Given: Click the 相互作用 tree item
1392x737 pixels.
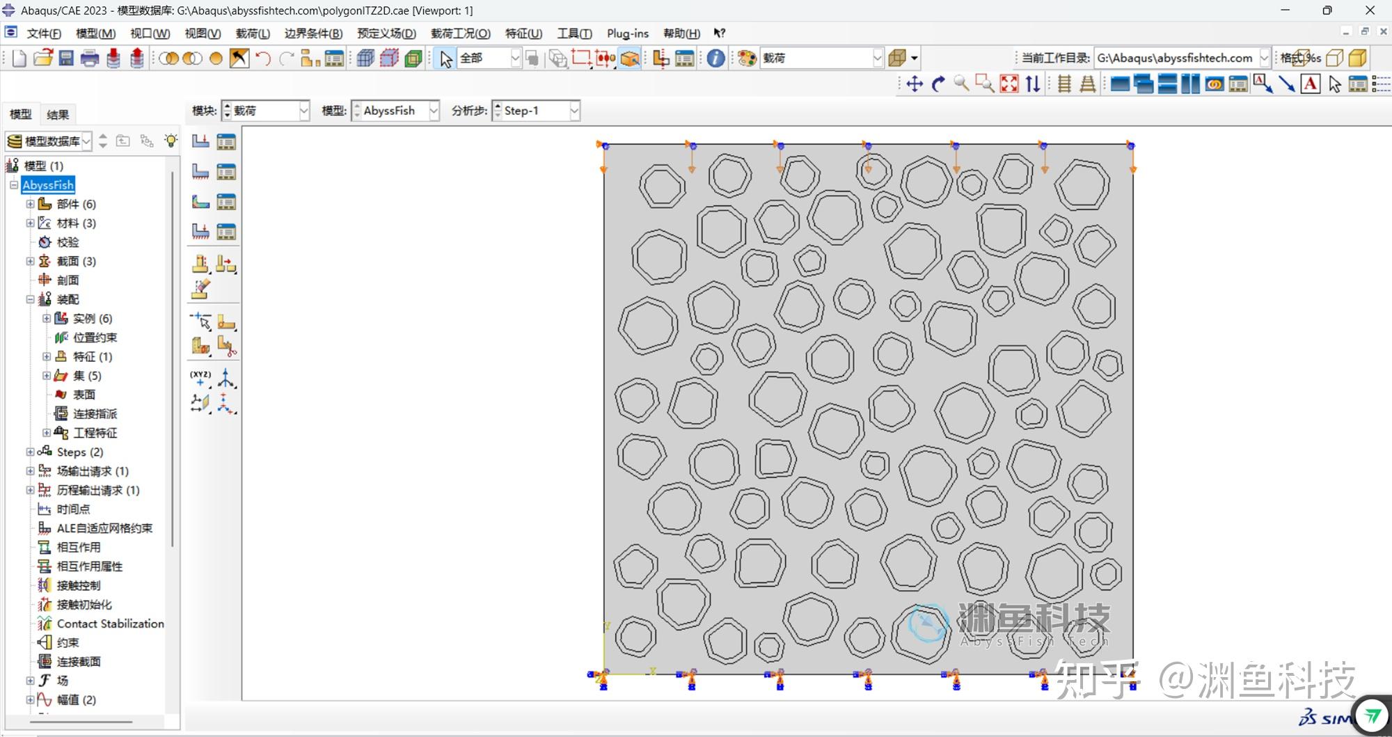Looking at the screenshot, I should pyautogui.click(x=78, y=548).
